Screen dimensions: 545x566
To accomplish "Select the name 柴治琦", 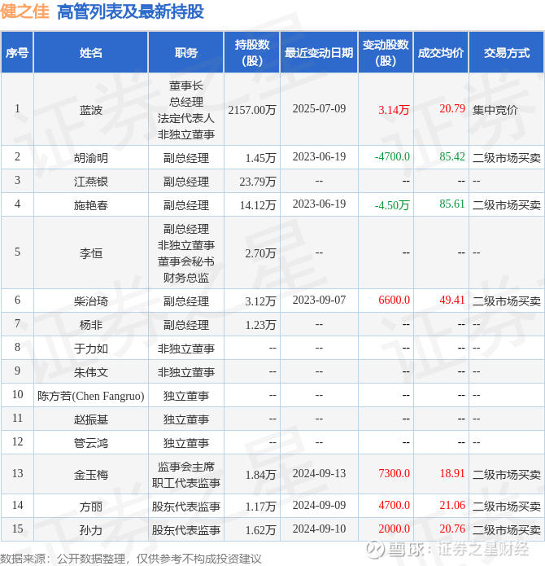I will (x=91, y=301).
